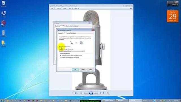181x102 pixels.
Task: Switch to the Levels tab of Microphone Properties
Action: pyautogui.click(x=68, y=33)
